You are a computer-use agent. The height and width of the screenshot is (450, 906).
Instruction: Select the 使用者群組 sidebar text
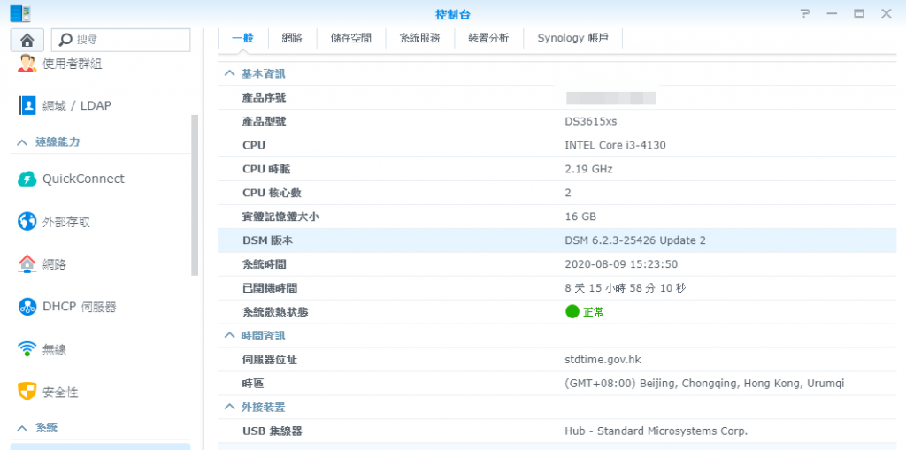[73, 64]
